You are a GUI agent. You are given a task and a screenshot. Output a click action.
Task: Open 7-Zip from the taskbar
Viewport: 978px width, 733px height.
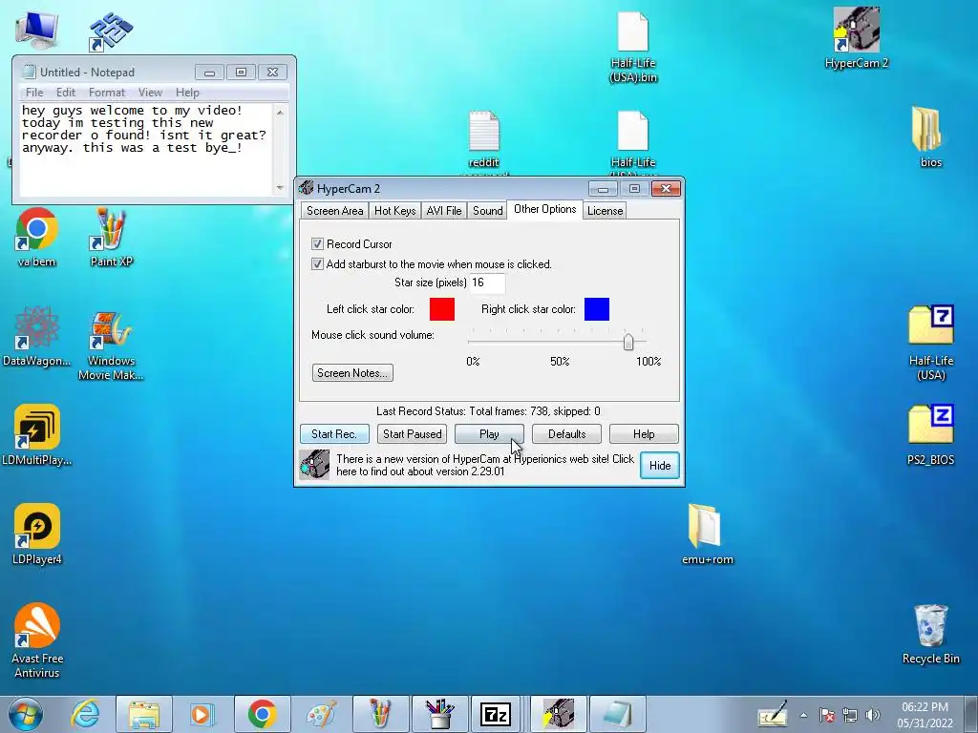click(x=496, y=714)
